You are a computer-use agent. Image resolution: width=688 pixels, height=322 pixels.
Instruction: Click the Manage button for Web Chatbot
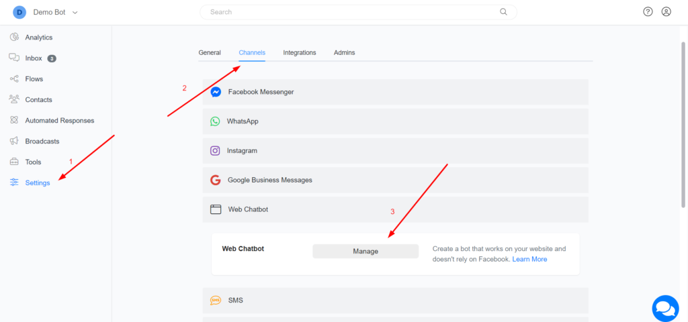pyautogui.click(x=365, y=252)
